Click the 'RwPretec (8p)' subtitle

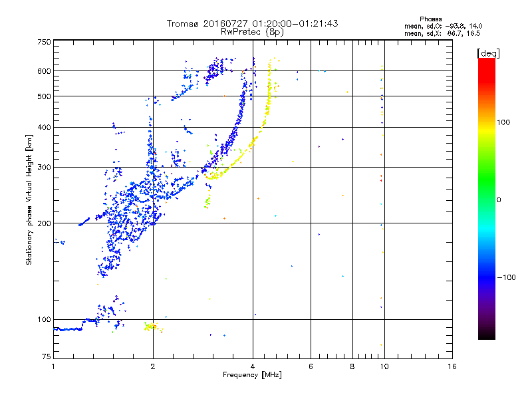(252, 32)
